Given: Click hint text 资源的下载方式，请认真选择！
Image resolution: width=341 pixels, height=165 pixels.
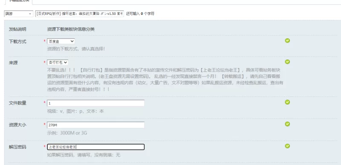Looking at the screenshot, I should [76, 49].
